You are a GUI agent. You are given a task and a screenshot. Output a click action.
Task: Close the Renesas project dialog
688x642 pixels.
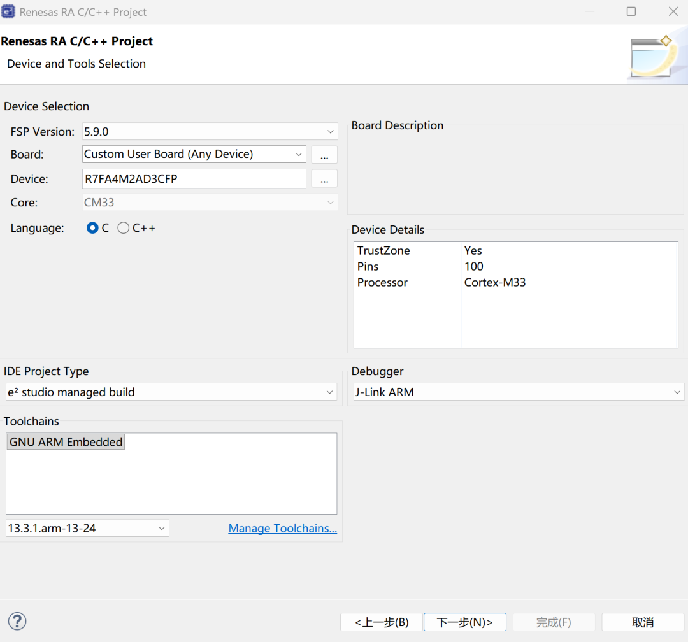click(673, 12)
